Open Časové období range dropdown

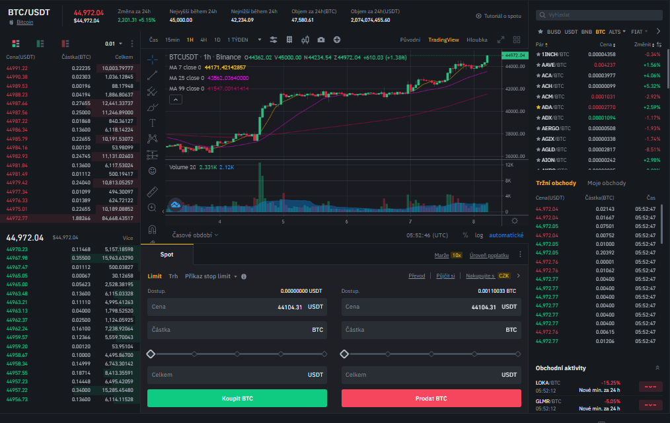pyautogui.click(x=196, y=235)
